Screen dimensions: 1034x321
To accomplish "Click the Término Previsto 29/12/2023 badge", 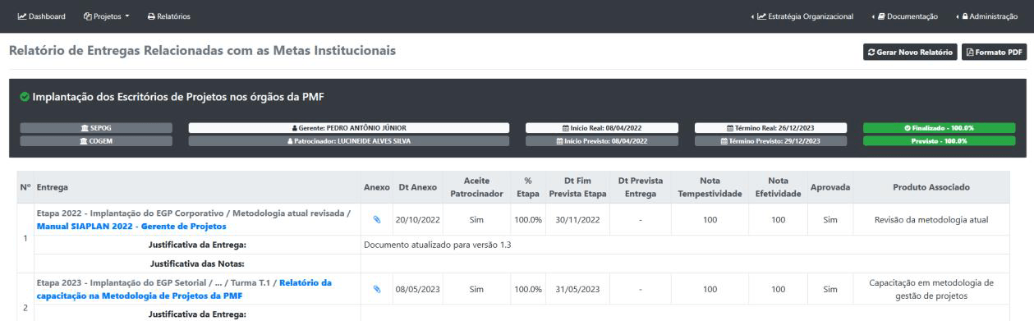I will 770,140.
